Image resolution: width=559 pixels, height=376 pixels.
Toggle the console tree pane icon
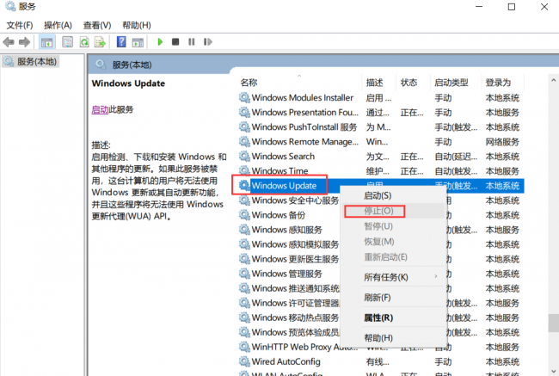[x=46, y=42]
